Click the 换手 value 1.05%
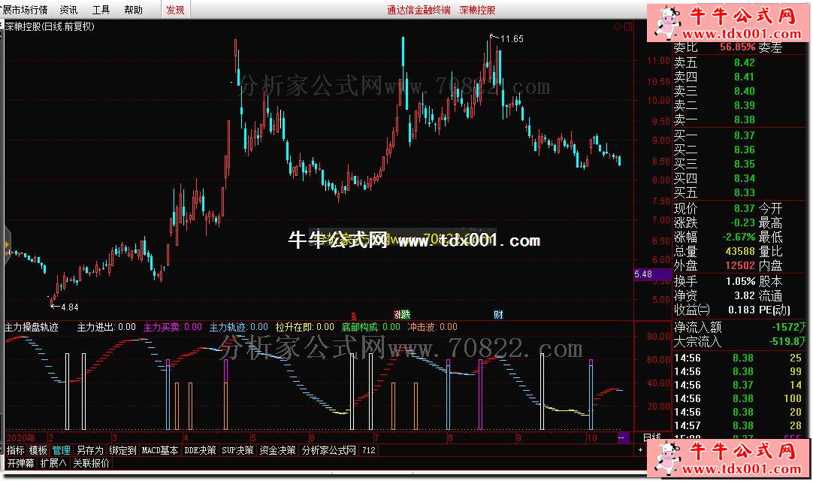Viewport: 813px width, 481px height. tap(740, 281)
